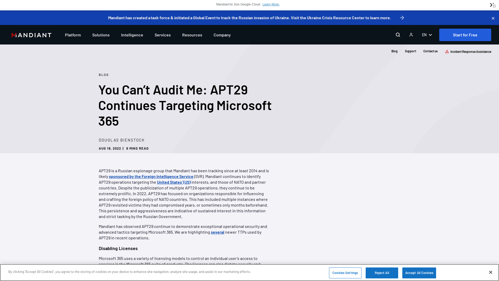This screenshot has width=499, height=281.
Task: Click the Incident Response Assistance warning triangle
Action: click(x=447, y=52)
